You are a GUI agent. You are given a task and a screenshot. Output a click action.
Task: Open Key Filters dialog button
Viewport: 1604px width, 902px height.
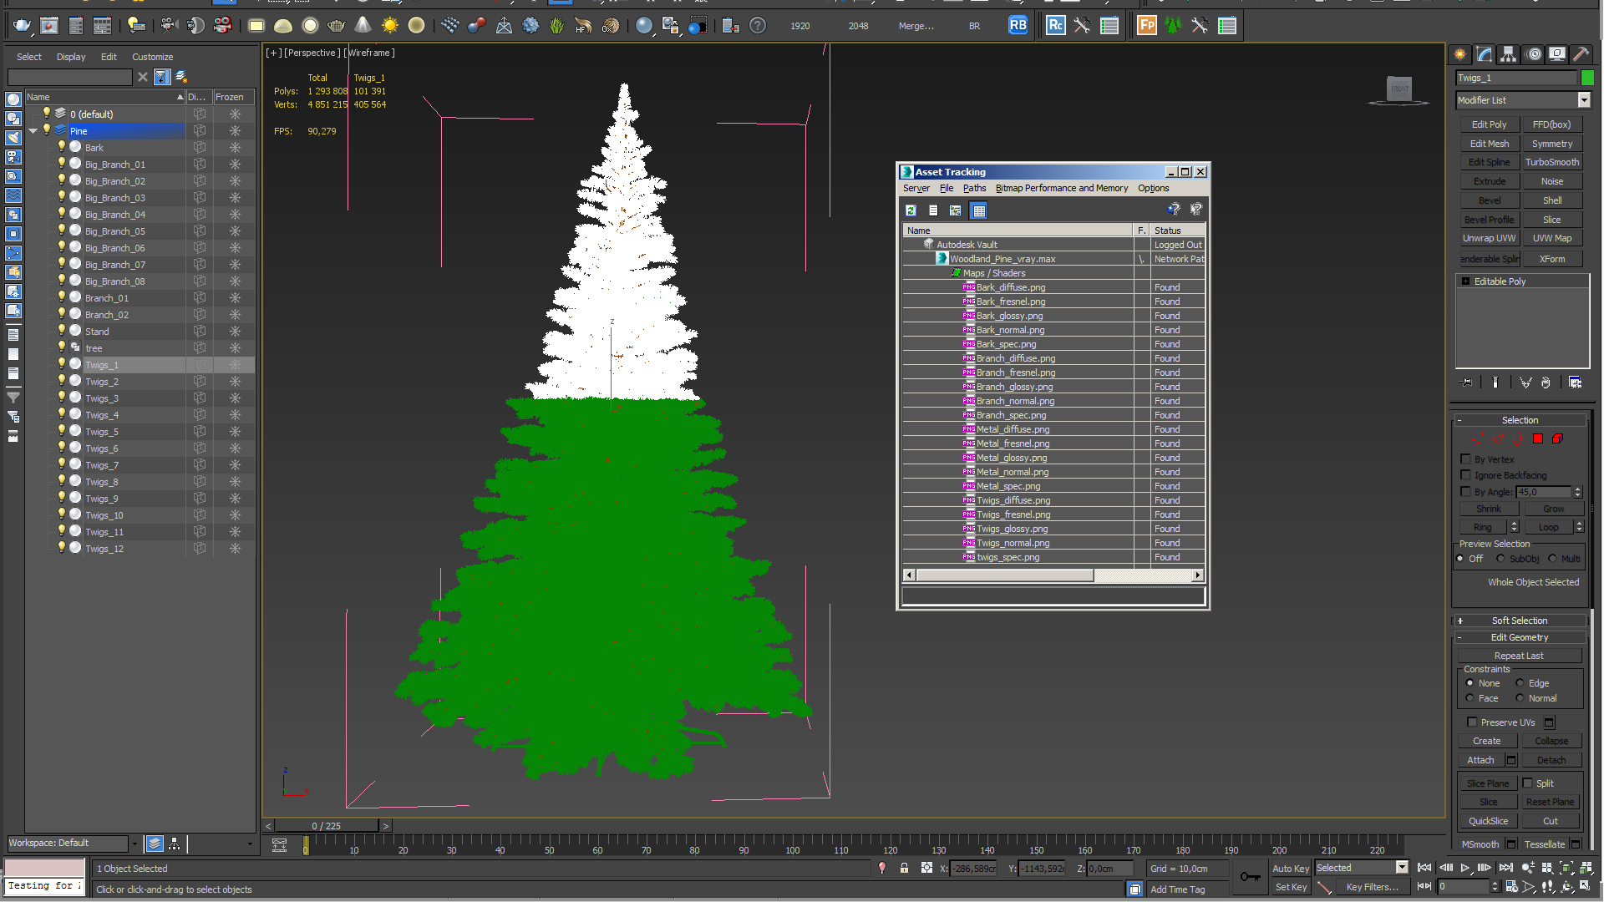(1372, 888)
